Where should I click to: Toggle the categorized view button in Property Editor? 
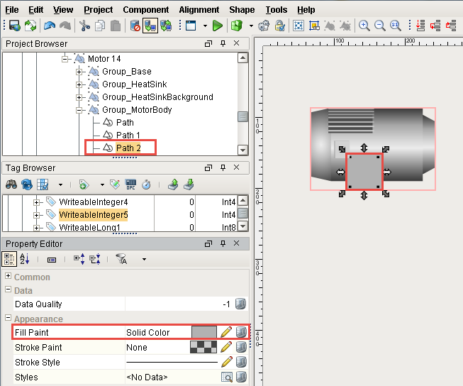point(11,260)
